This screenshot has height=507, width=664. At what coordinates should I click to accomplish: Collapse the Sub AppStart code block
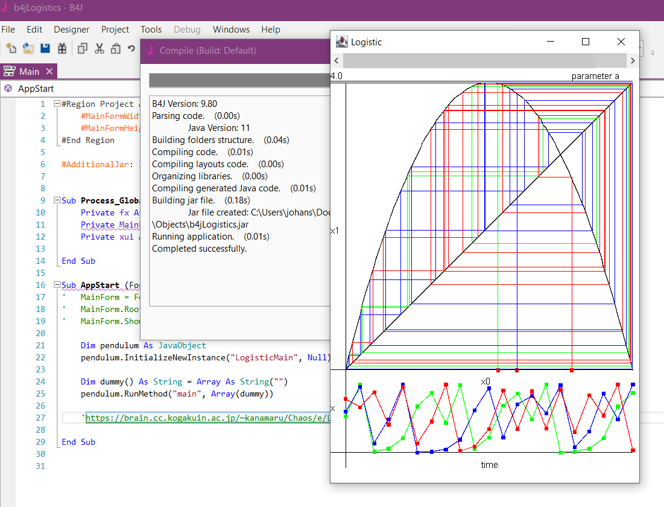(x=57, y=285)
